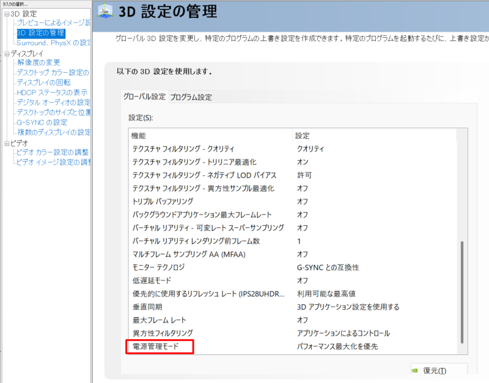Screen dimensions: 489x383
Task: Go to Surround、PhysX の設定
Action: (x=53, y=43)
